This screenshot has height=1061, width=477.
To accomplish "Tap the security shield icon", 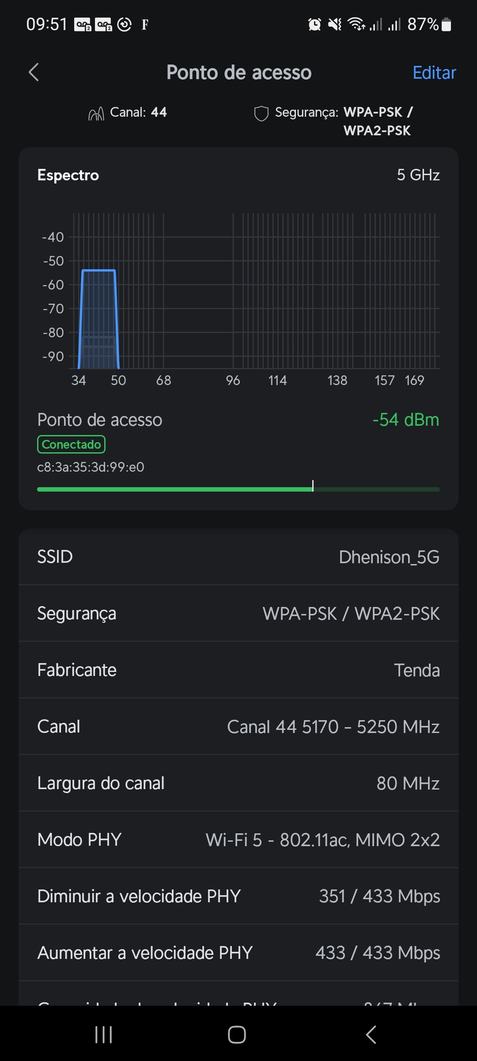I will click(x=261, y=114).
